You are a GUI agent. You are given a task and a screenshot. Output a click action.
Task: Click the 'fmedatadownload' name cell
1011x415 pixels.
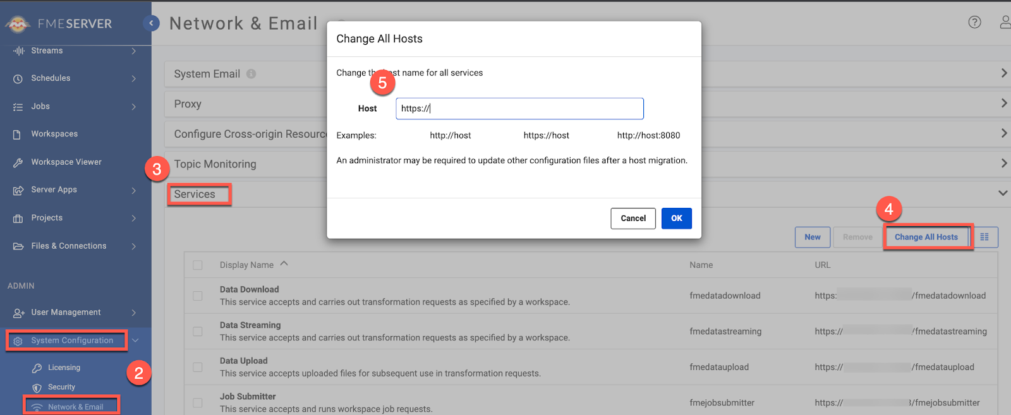[725, 296]
